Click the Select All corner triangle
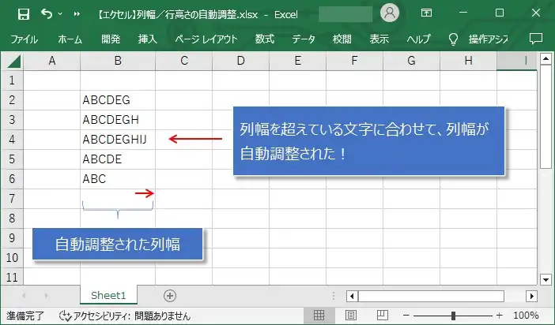The image size is (555, 325). point(13,61)
